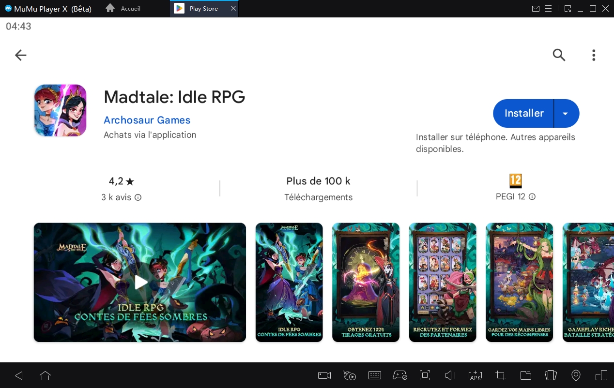Screen dimensions: 614x388
Task: Shake the device using the shake icon
Action: [x=551, y=375]
